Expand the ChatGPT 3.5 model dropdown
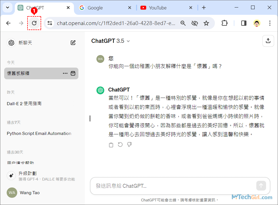 111,41
